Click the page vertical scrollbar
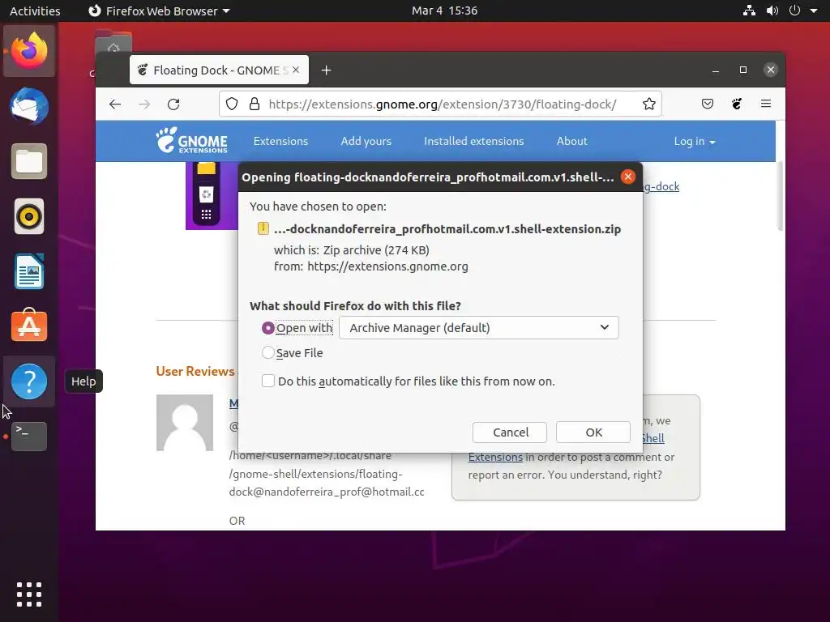 [x=781, y=196]
